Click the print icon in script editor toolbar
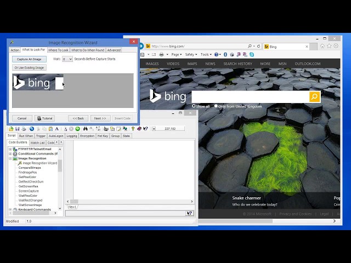 (24, 129)
